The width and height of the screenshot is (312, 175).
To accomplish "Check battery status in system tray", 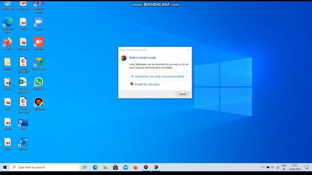I will [x=268, y=167].
